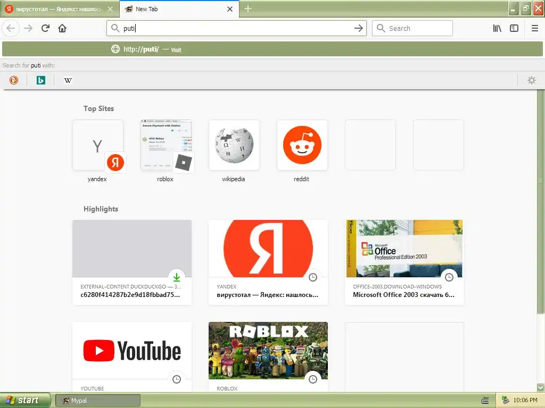545x408 pixels.
Task: Click the system tray network icon
Action: click(x=506, y=401)
